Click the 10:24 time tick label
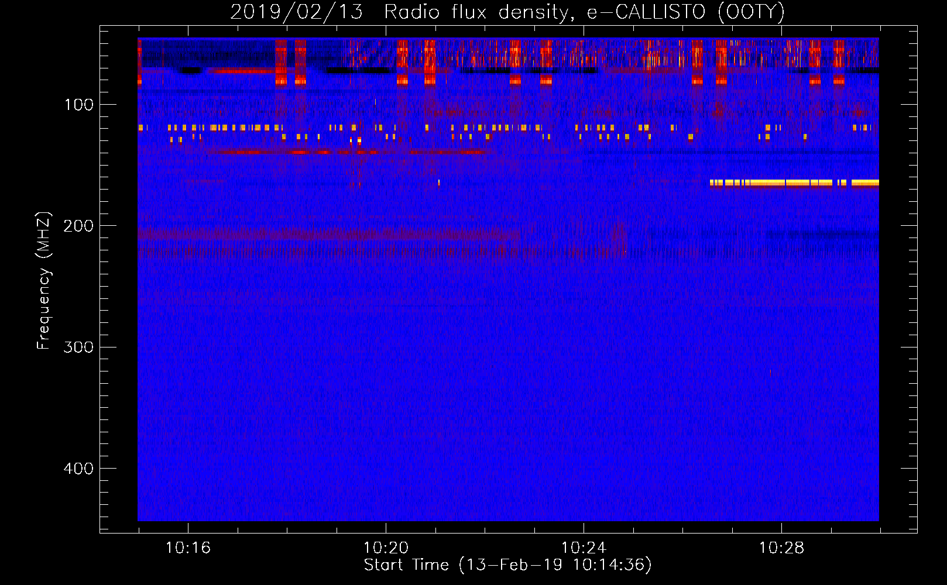 (x=584, y=548)
